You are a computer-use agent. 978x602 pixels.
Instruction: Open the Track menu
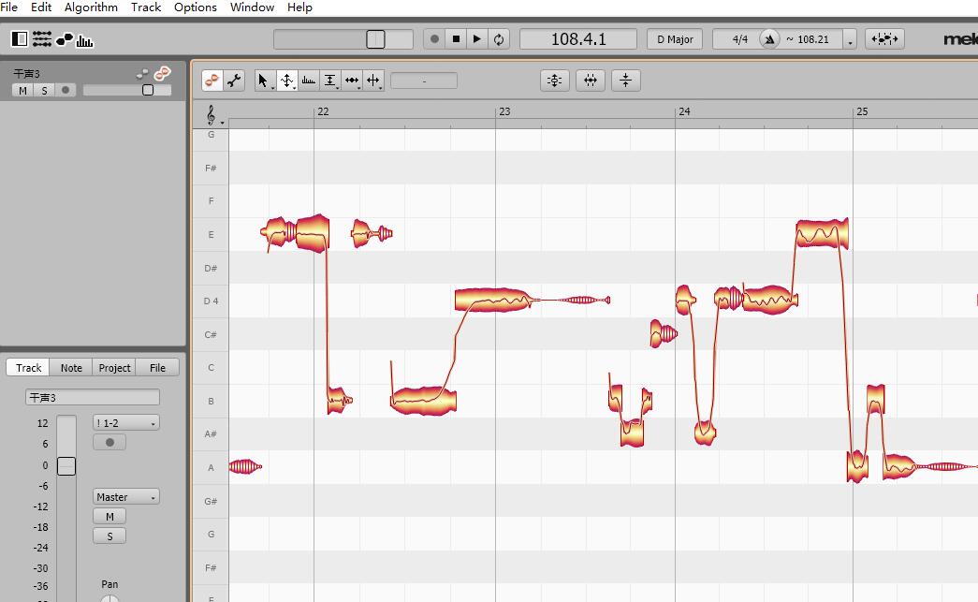tap(146, 7)
